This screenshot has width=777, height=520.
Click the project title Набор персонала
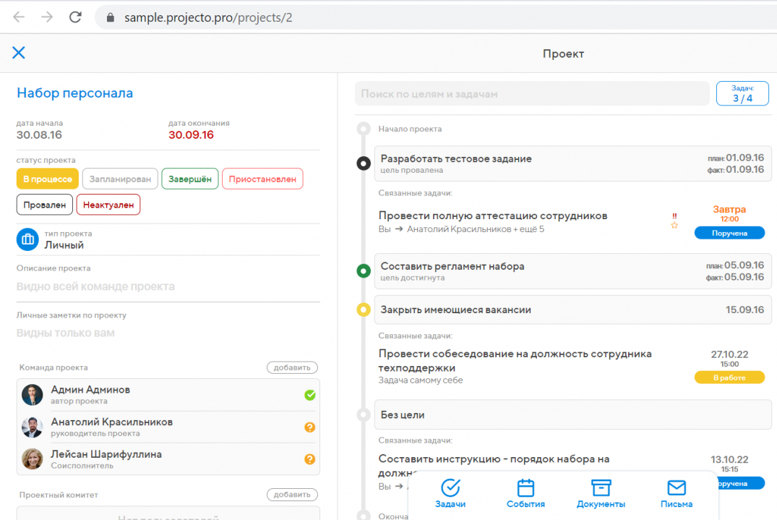[75, 93]
